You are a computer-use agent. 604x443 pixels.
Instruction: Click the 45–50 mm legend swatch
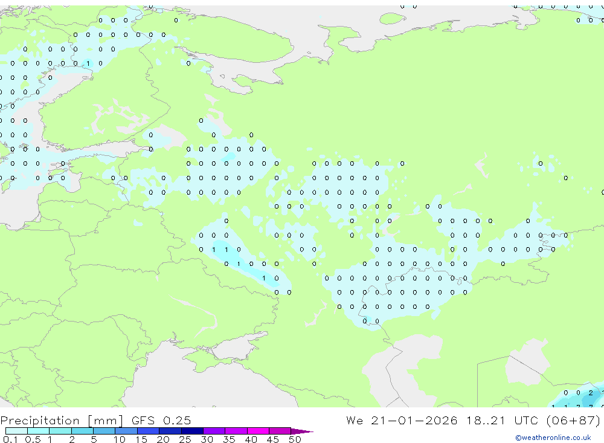pyautogui.click(x=280, y=431)
